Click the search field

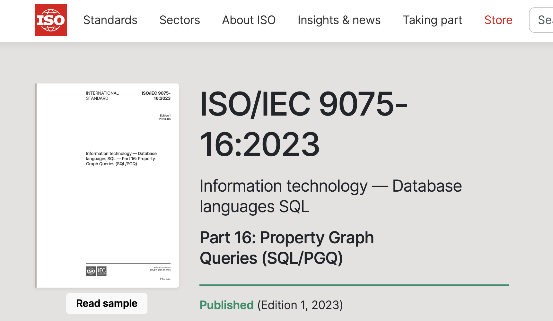coord(543,20)
